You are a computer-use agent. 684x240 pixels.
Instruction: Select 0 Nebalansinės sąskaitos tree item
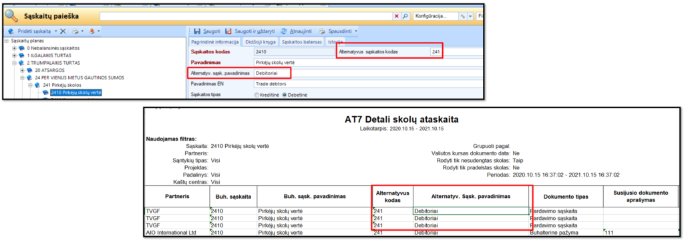click(53, 48)
